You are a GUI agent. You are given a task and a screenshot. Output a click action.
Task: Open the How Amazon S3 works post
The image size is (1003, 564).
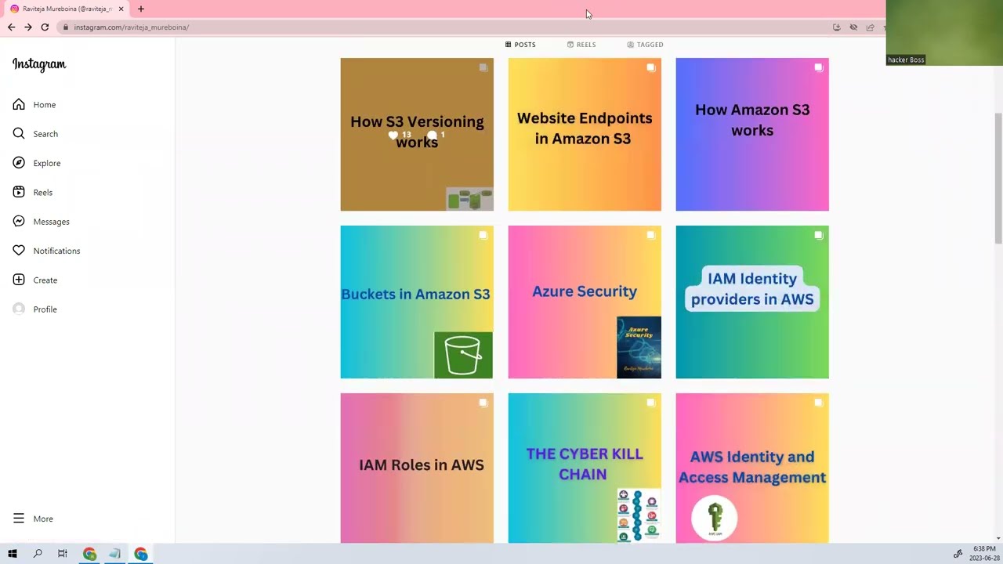click(752, 134)
